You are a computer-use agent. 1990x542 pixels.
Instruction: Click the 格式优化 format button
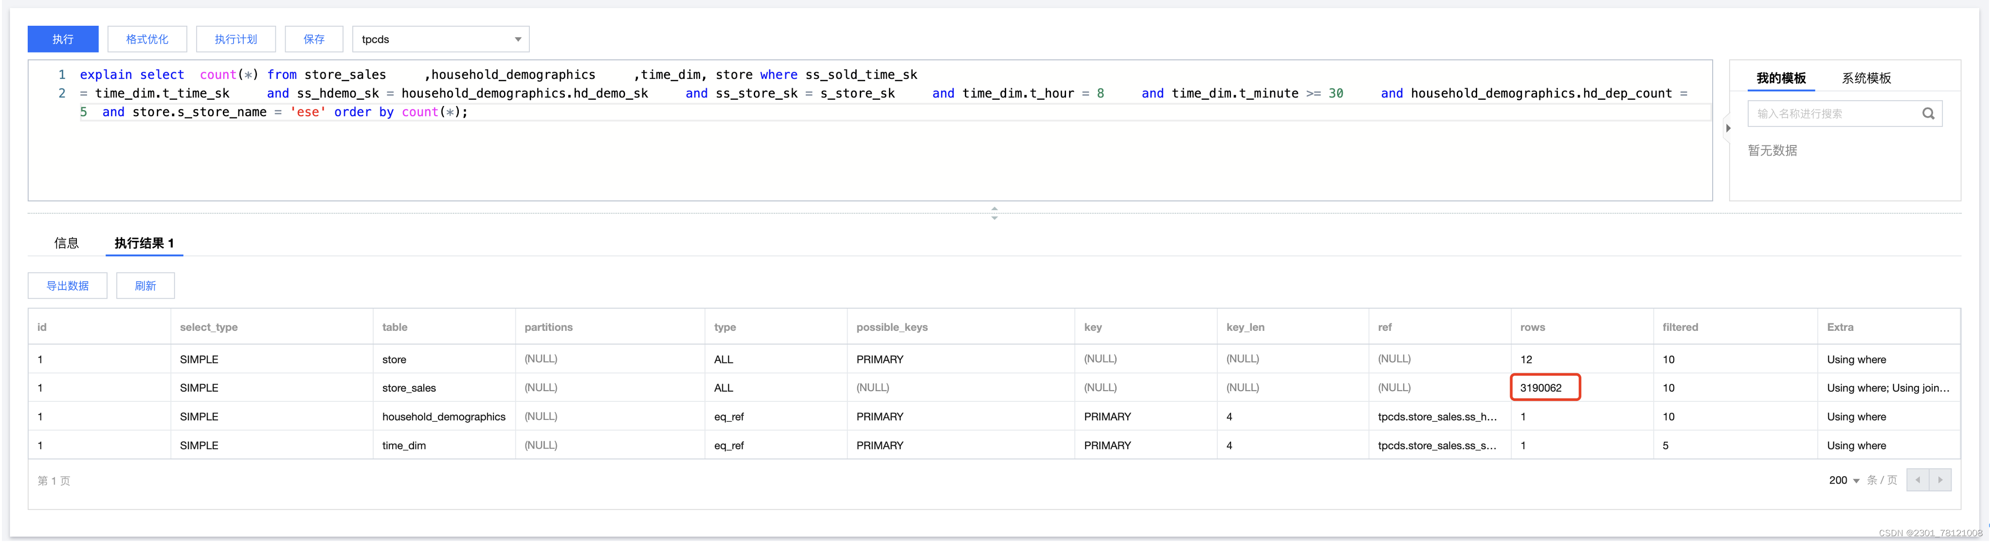point(147,39)
